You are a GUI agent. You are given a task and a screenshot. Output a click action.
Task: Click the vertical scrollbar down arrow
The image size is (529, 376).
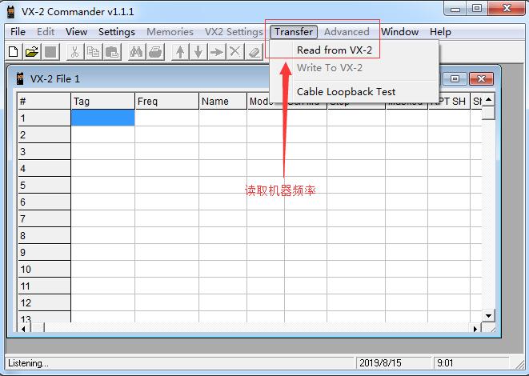click(x=487, y=316)
